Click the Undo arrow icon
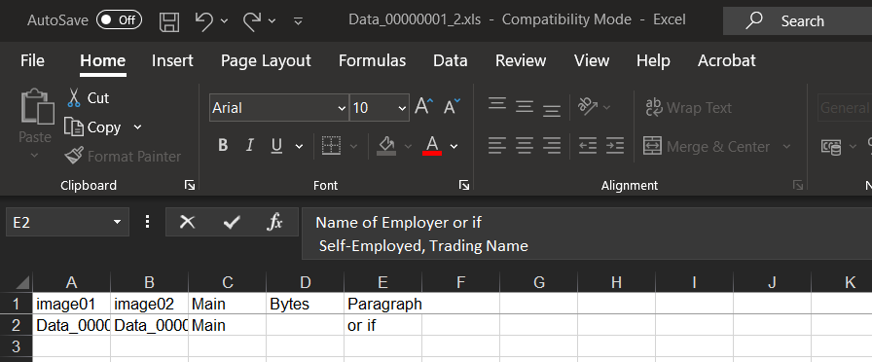 [204, 20]
